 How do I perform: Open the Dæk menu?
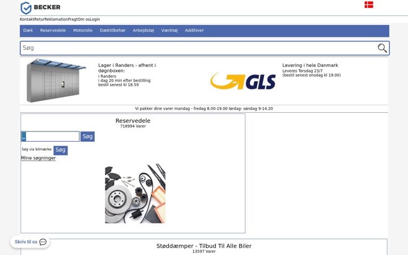click(28, 31)
